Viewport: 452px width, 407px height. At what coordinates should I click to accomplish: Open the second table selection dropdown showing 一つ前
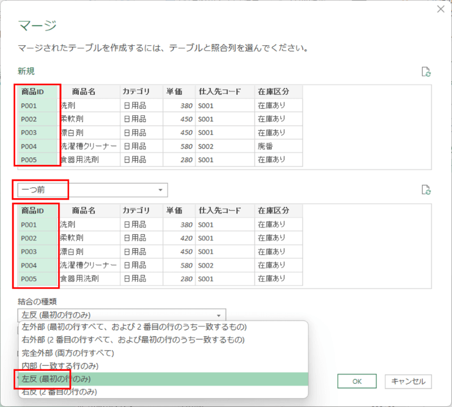click(160, 190)
